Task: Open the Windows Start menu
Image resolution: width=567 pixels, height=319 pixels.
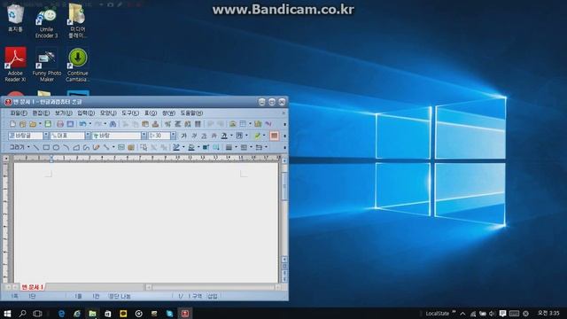Action: (7, 313)
